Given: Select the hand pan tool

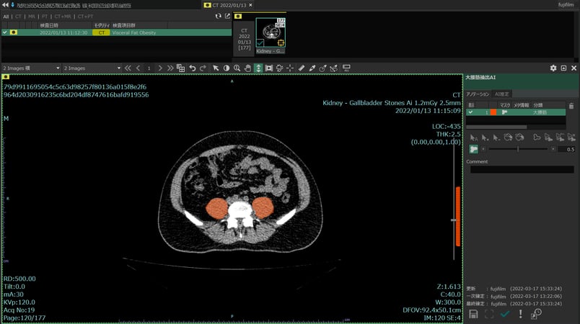Looking at the screenshot, I should [x=247, y=68].
